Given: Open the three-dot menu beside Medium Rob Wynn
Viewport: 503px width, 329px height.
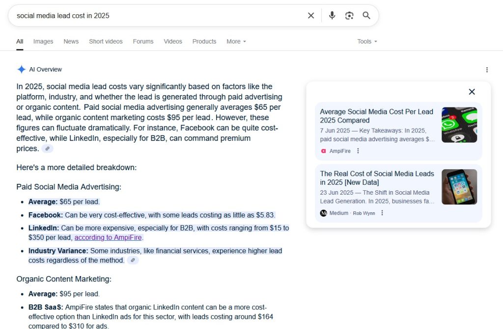Looking at the screenshot, I should click(x=382, y=213).
